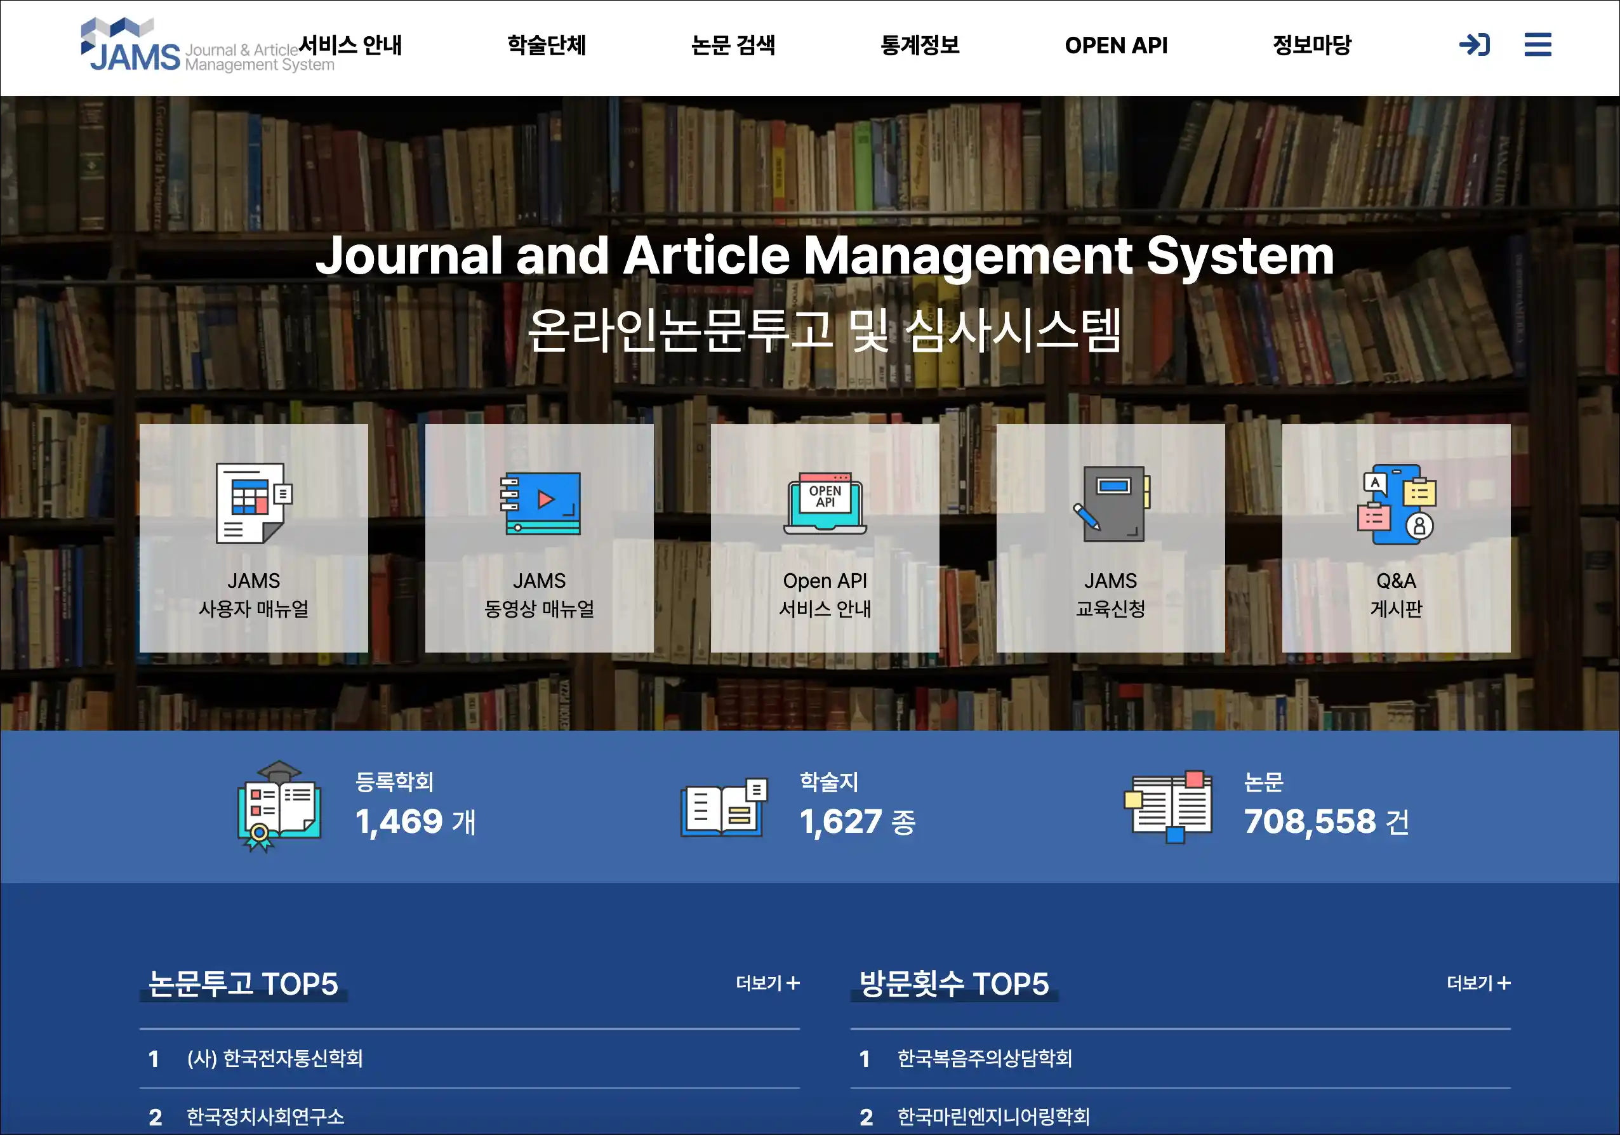Select 한국복음주의상담학회 in the list
The height and width of the screenshot is (1135, 1620).
(985, 1058)
